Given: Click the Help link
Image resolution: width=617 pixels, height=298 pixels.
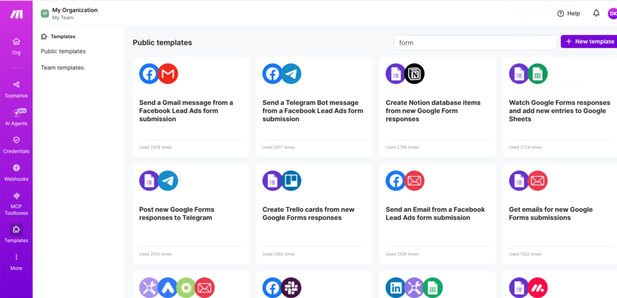Looking at the screenshot, I should (x=574, y=13).
